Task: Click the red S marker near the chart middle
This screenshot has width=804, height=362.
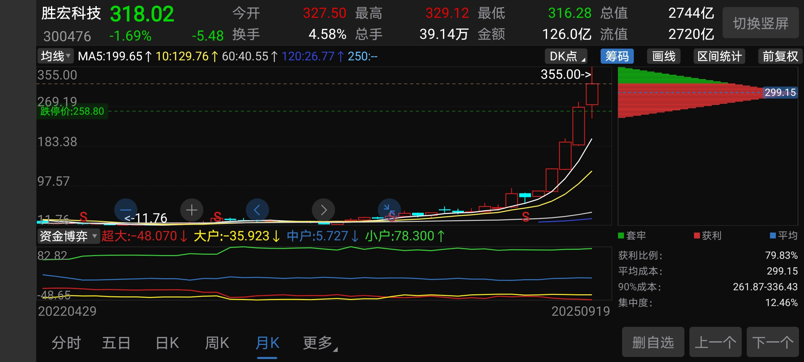Action: 217,217
